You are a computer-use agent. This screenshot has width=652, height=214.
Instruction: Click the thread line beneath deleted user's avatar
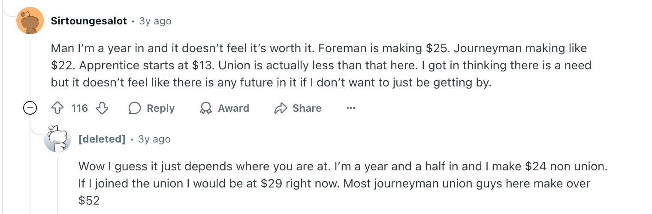(57, 184)
